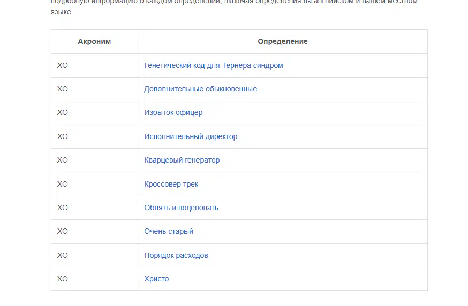The width and height of the screenshot is (468, 306).
Task: Click the XO cell beside 'Христо'
Action: tap(63, 279)
